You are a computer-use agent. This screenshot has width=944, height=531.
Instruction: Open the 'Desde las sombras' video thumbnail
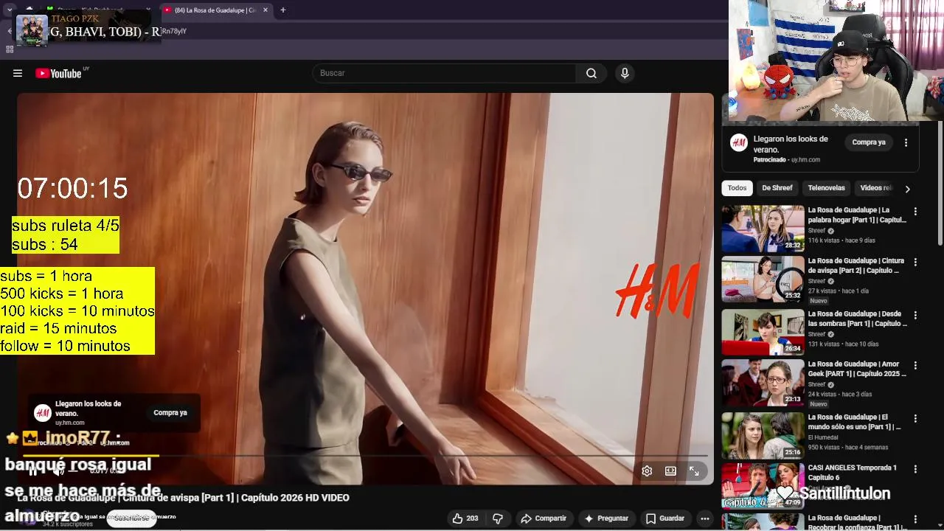pos(763,332)
